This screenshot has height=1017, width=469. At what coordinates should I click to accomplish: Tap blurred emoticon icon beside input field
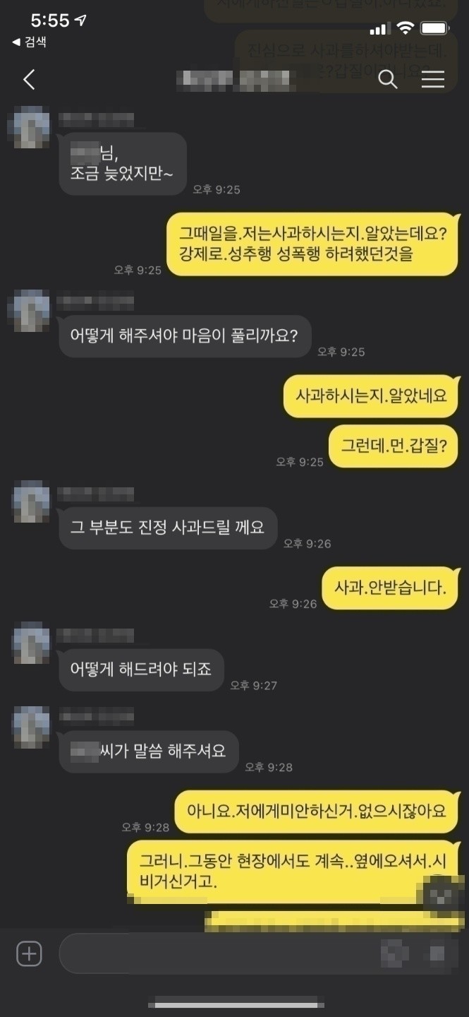pyautogui.click(x=394, y=954)
